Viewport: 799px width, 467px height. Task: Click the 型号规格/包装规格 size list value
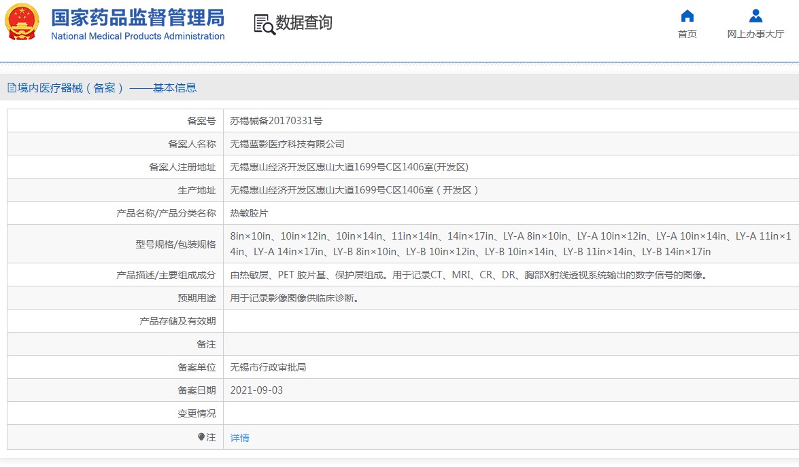tap(511, 244)
